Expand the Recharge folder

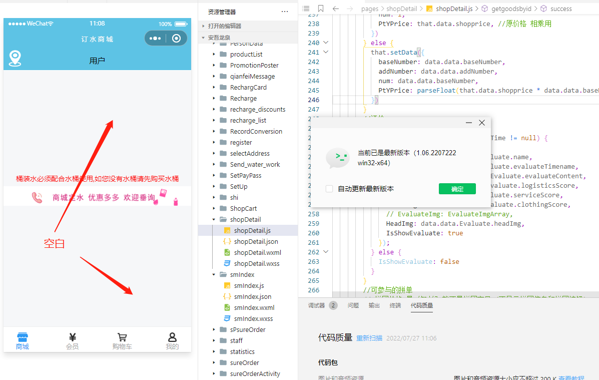point(214,98)
